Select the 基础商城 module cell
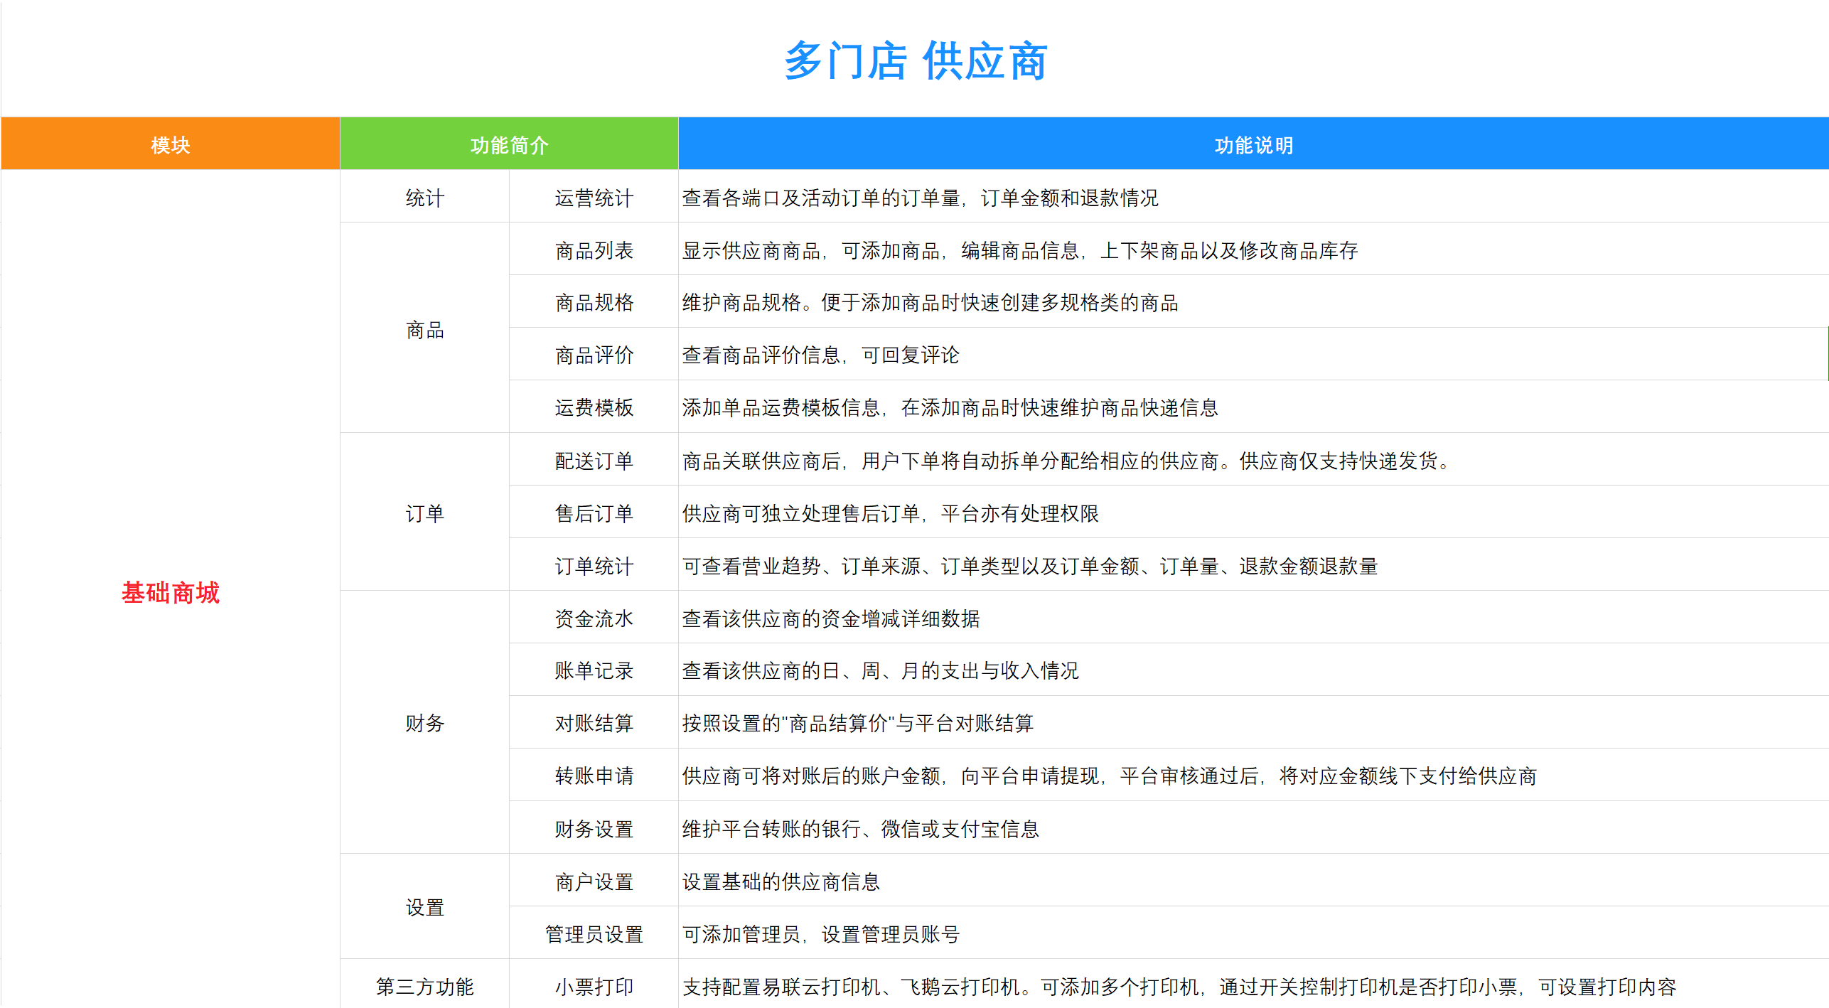Viewport: 1829px width, 1008px height. 171,591
